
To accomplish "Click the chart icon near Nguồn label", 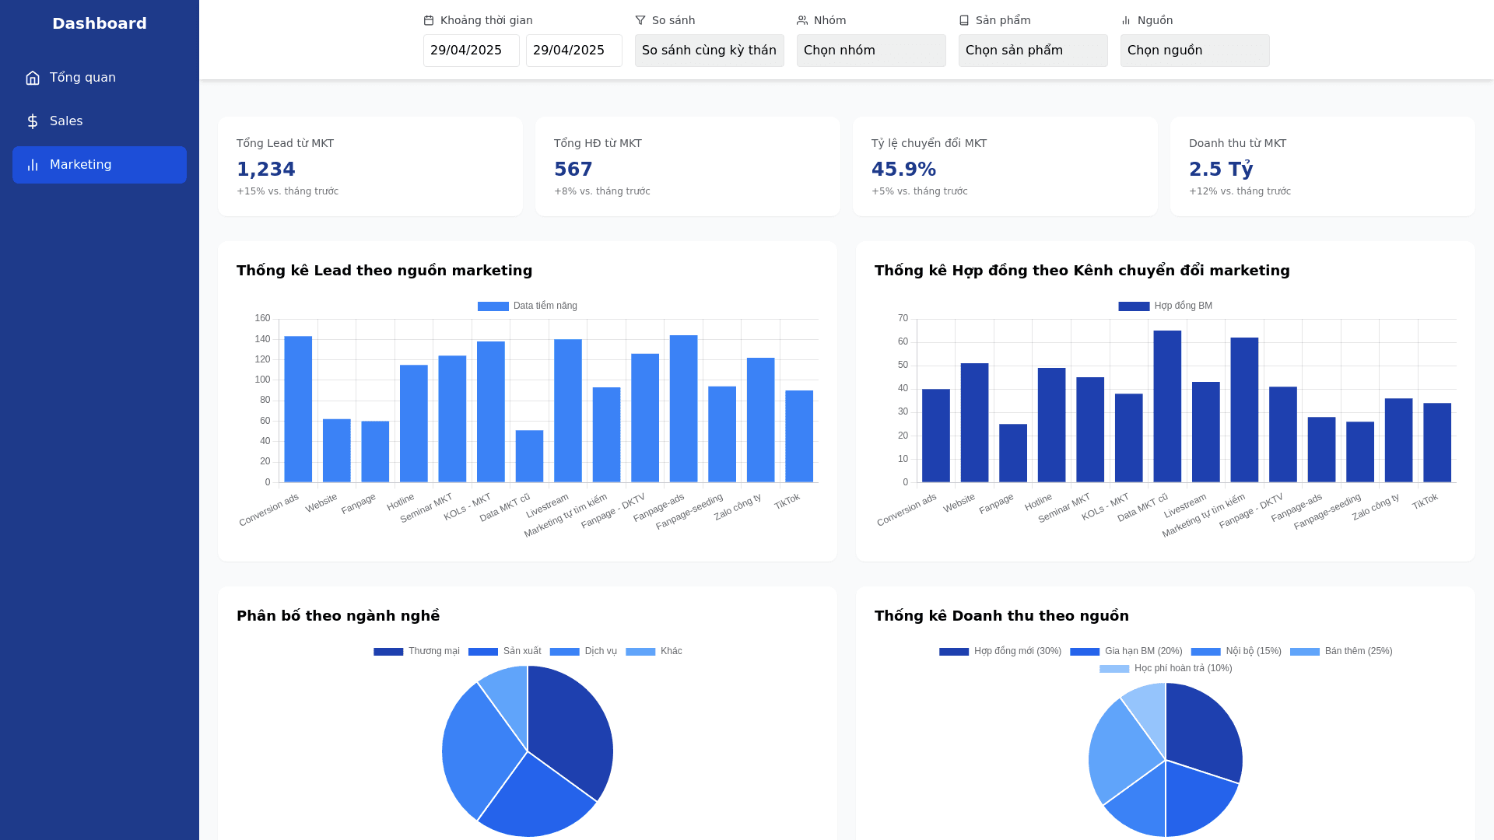I will pyautogui.click(x=1126, y=21).
